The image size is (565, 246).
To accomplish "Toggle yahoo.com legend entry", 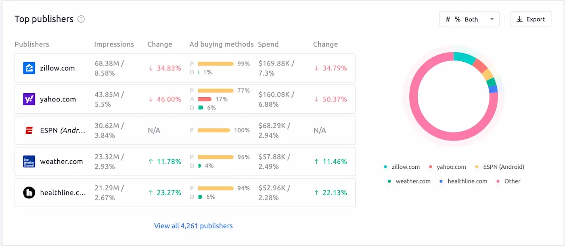I will click(452, 166).
